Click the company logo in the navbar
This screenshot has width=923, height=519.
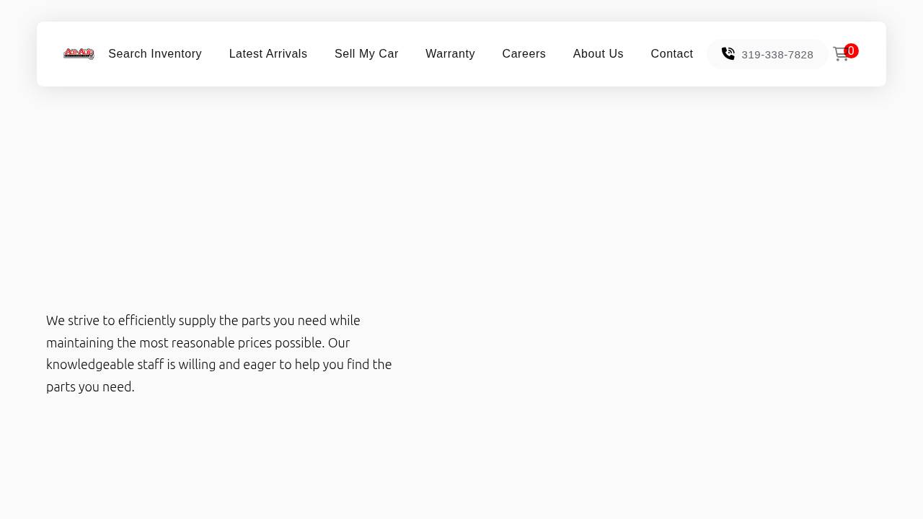79,53
